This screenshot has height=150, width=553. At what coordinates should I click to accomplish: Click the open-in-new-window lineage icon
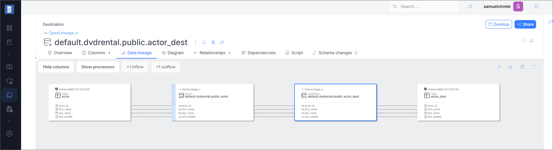coord(522,67)
